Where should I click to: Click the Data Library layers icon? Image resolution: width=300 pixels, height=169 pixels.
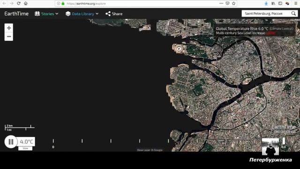68,14
